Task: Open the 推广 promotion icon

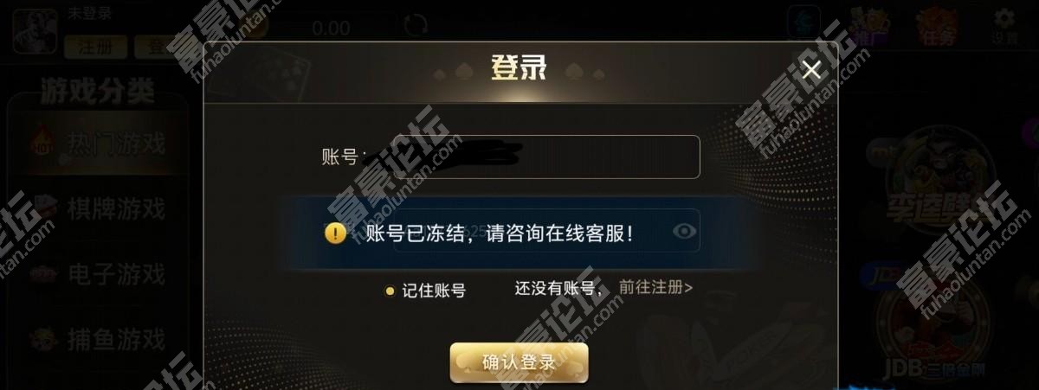Action: [x=868, y=26]
